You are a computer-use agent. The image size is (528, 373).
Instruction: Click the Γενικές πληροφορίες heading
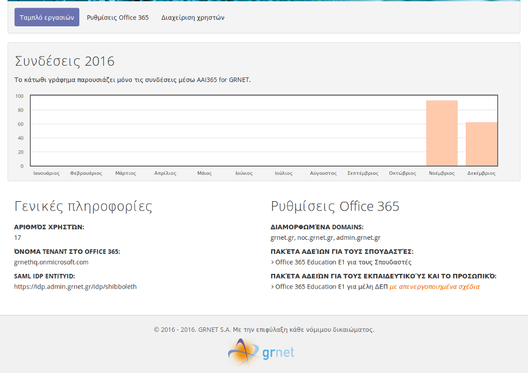83,206
